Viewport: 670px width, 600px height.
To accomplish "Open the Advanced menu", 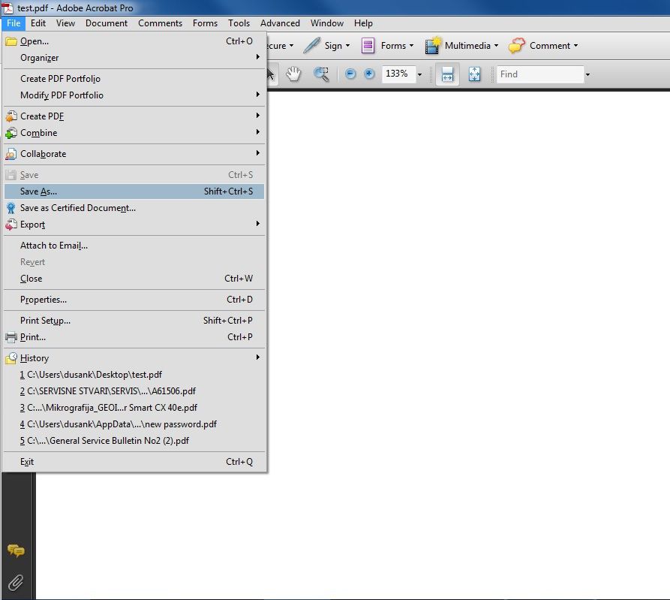I will (280, 23).
